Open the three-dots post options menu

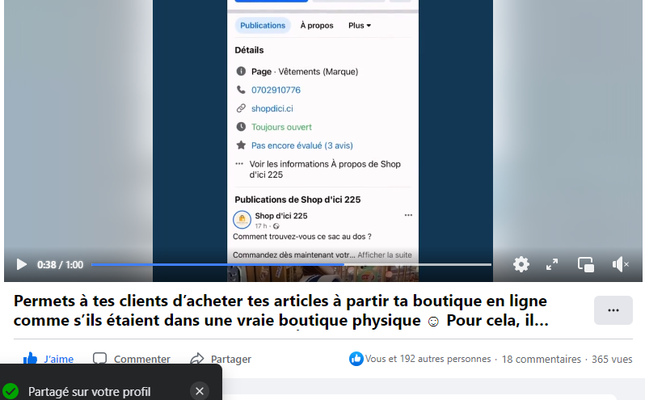(x=613, y=310)
